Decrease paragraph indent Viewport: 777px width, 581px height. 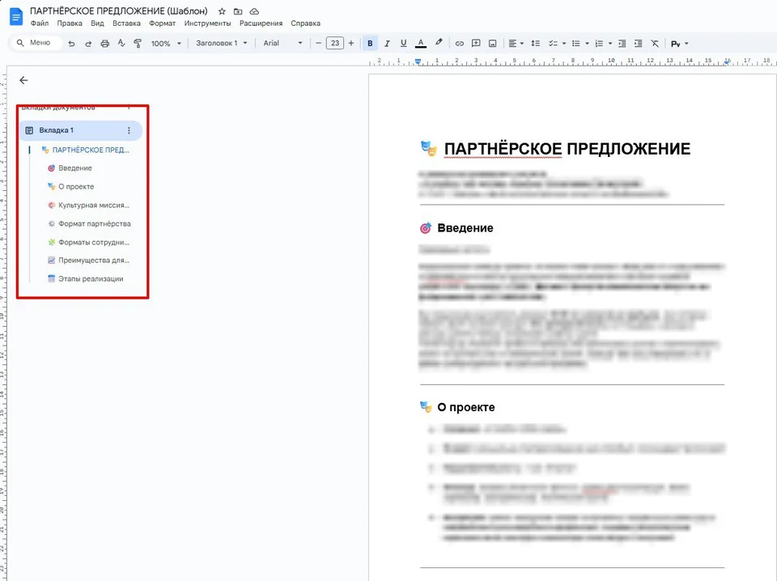click(x=622, y=44)
